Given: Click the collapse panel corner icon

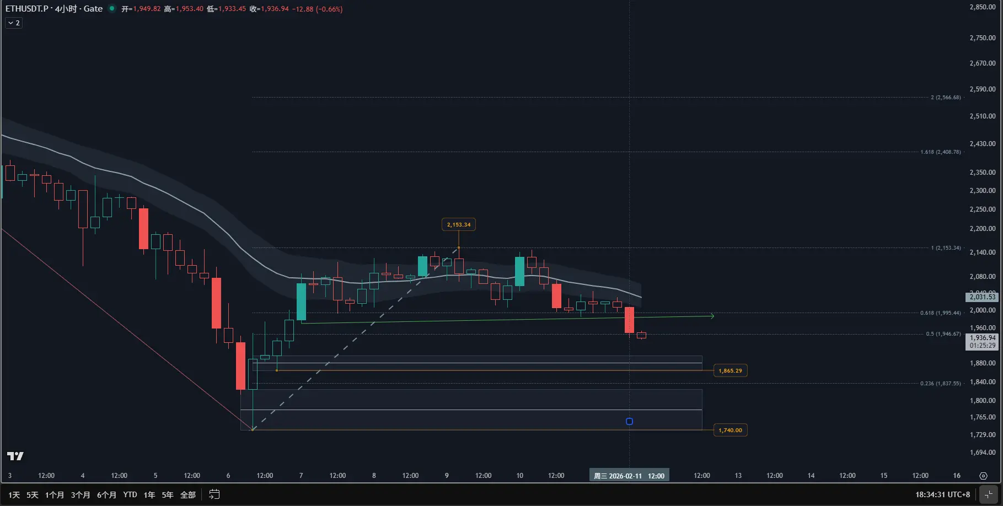Looking at the screenshot, I should coord(989,494).
